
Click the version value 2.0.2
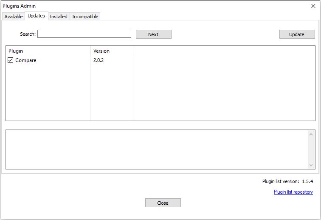(x=99, y=60)
